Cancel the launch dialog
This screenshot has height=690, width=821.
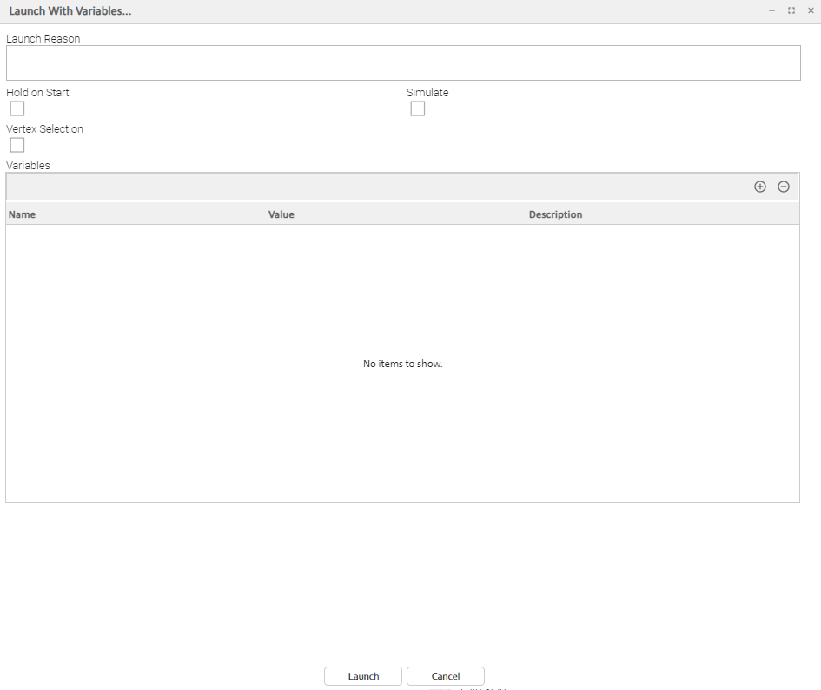click(x=445, y=676)
